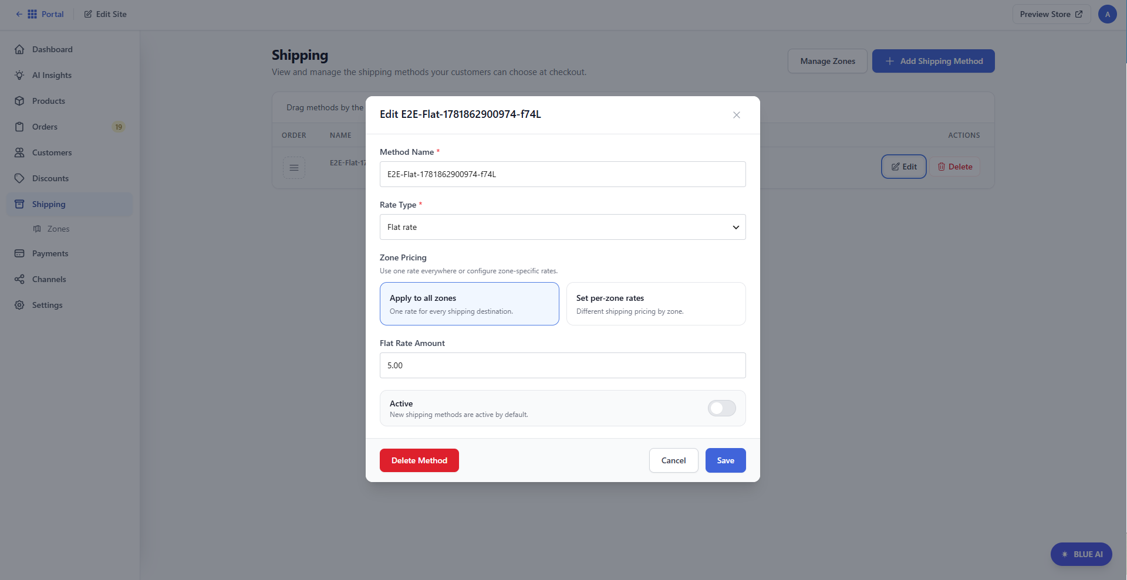1127x580 pixels.
Task: Open the Shipping menu item
Action: pos(69,204)
